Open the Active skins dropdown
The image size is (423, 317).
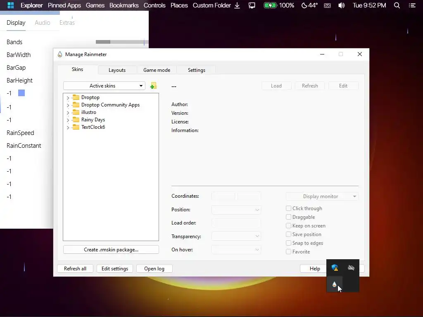104,86
